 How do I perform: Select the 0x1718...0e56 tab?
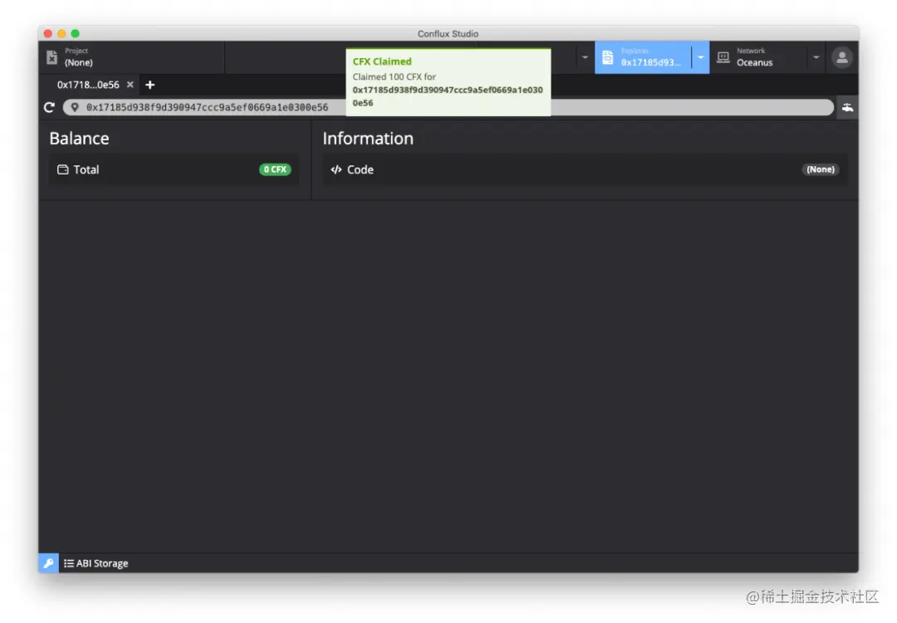tap(88, 85)
